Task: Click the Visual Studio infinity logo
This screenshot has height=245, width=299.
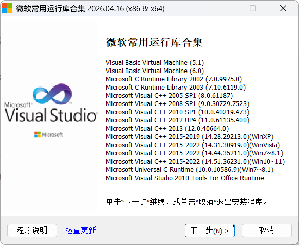Action: [52, 94]
